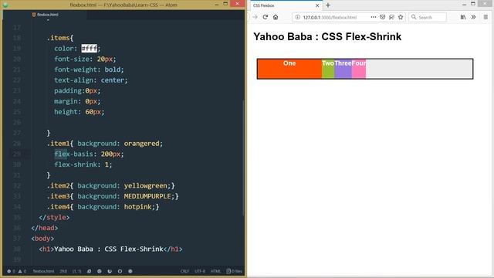The width and height of the screenshot is (494, 278).
Task: Click the screenshot icon beside Pocket
Action: (x=391, y=17)
